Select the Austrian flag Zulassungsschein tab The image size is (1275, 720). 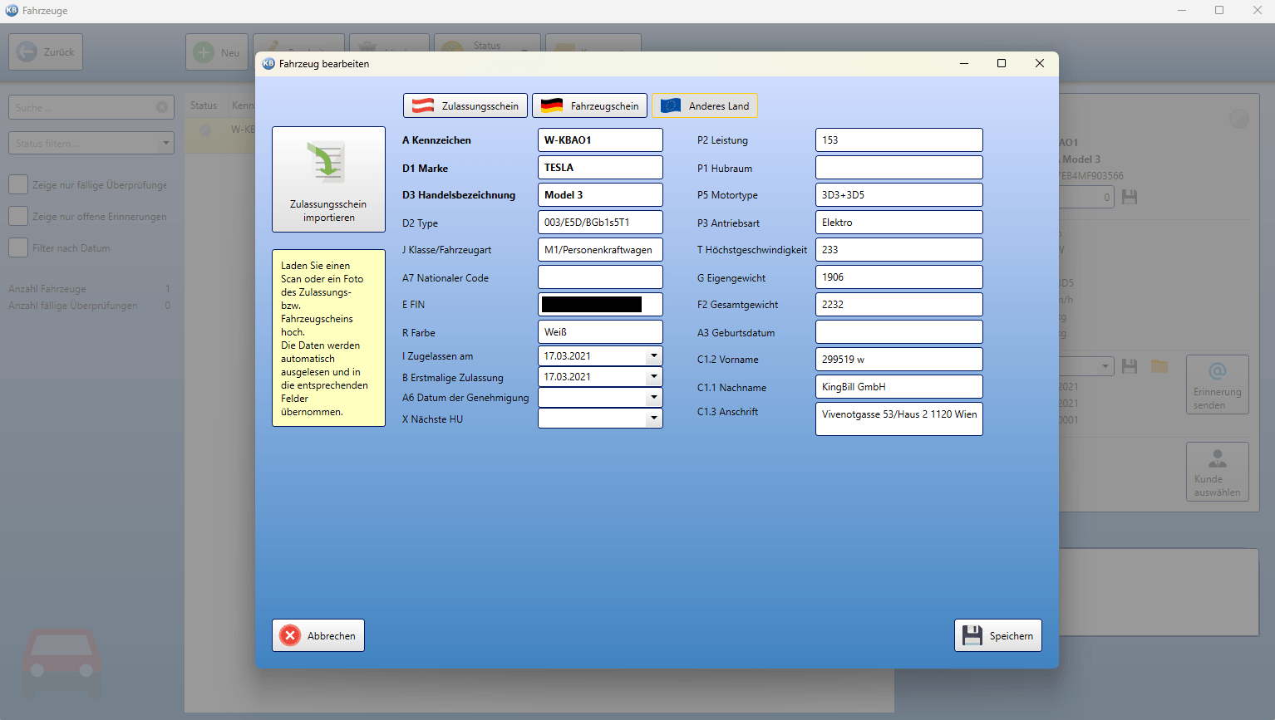pyautogui.click(x=465, y=105)
